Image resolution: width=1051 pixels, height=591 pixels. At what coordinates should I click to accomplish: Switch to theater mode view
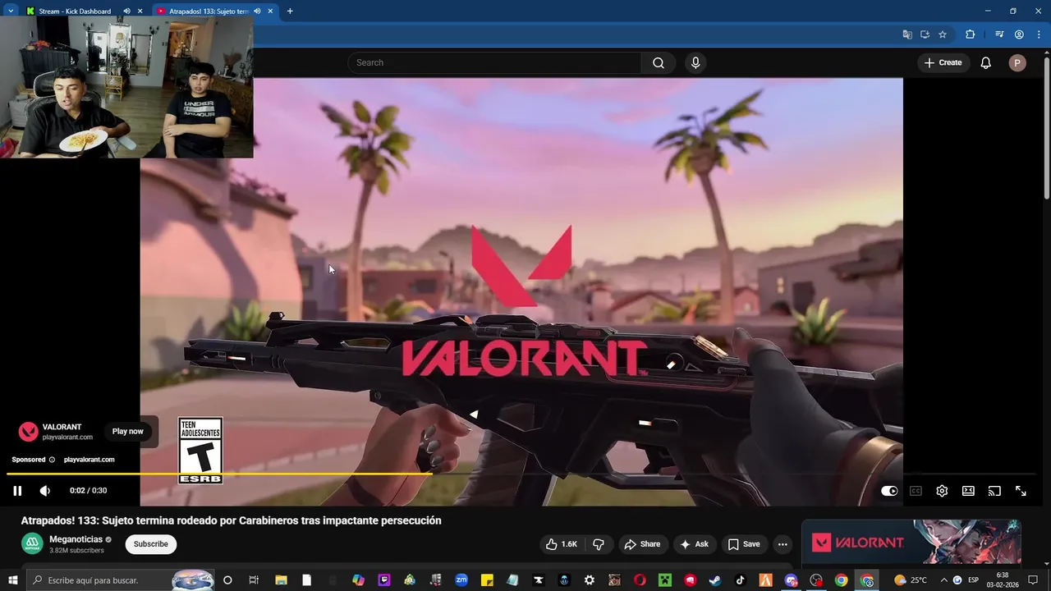[x=968, y=491]
